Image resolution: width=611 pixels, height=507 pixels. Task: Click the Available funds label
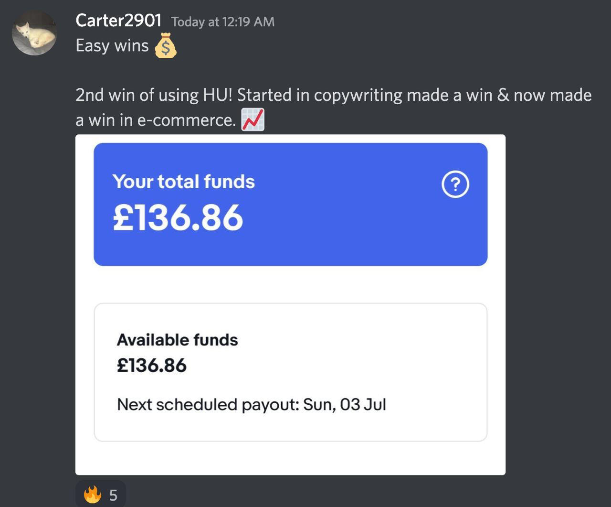pos(177,340)
